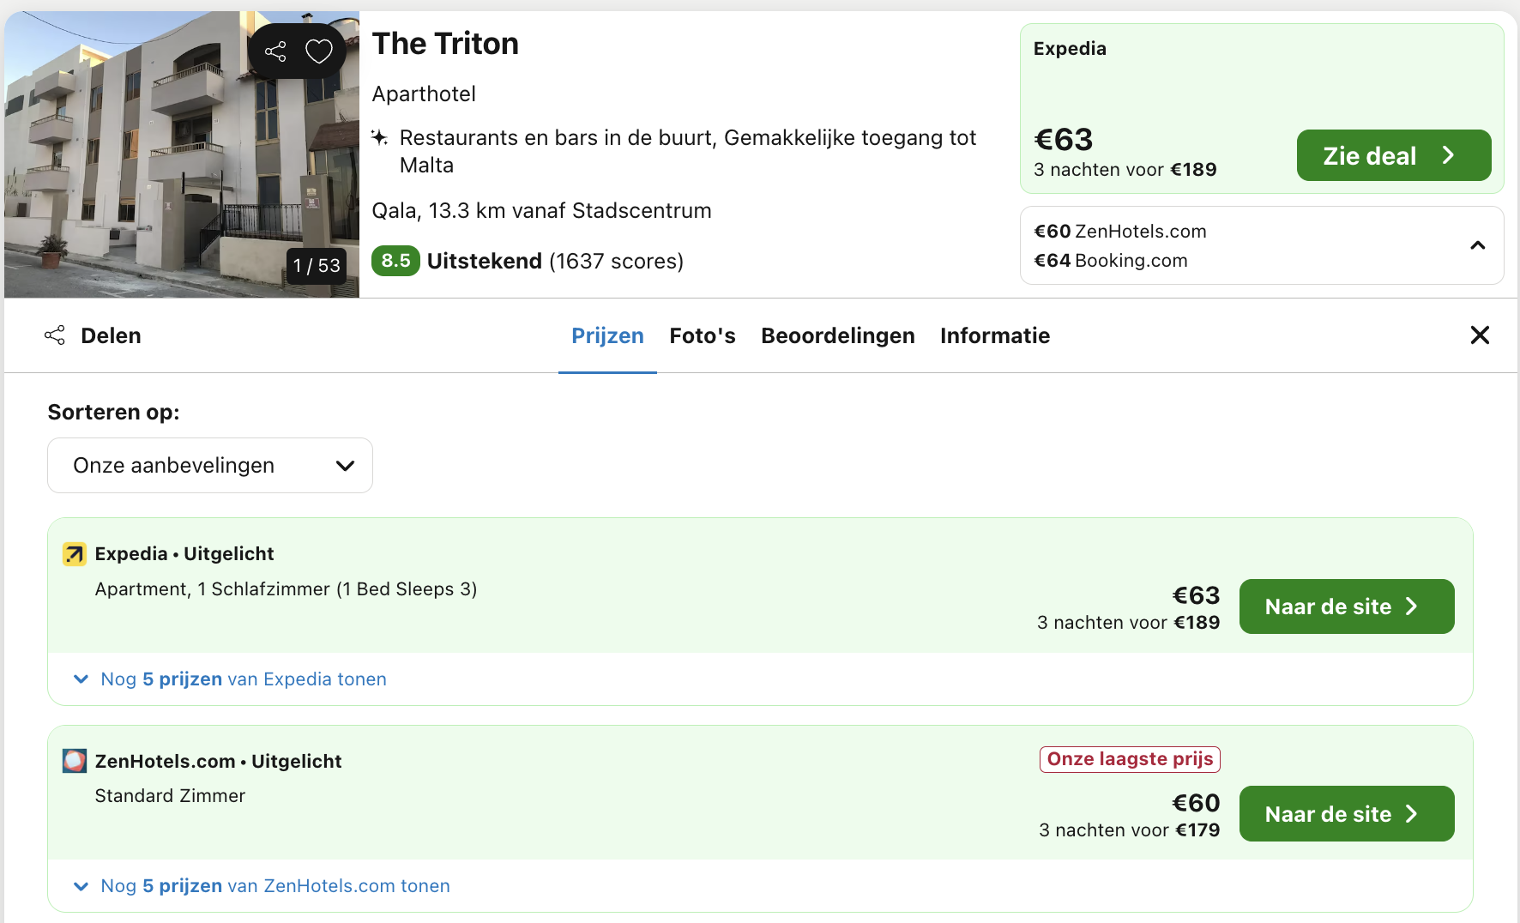Open the Beoordelingen tab
The width and height of the screenshot is (1520, 923).
838,335
